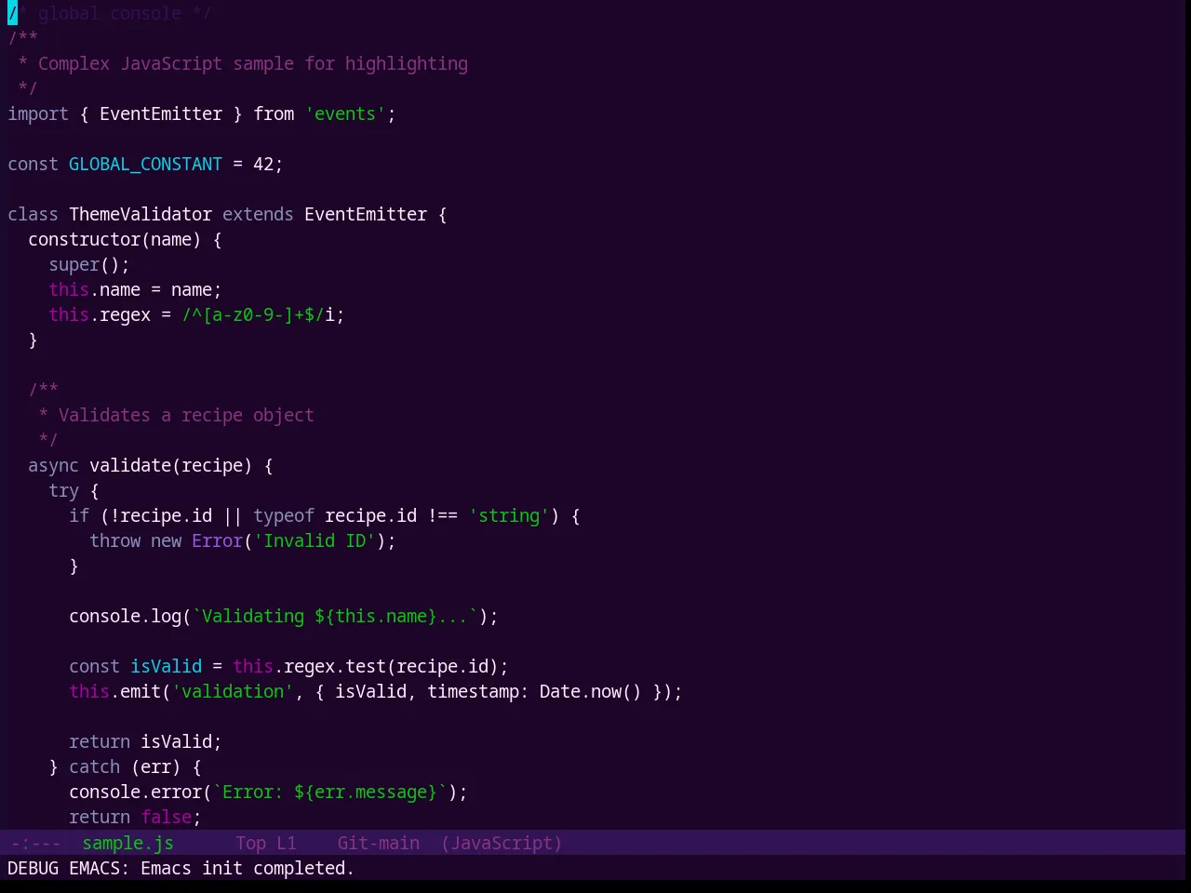Click the typeof keyword in the if statement

[x=284, y=515]
